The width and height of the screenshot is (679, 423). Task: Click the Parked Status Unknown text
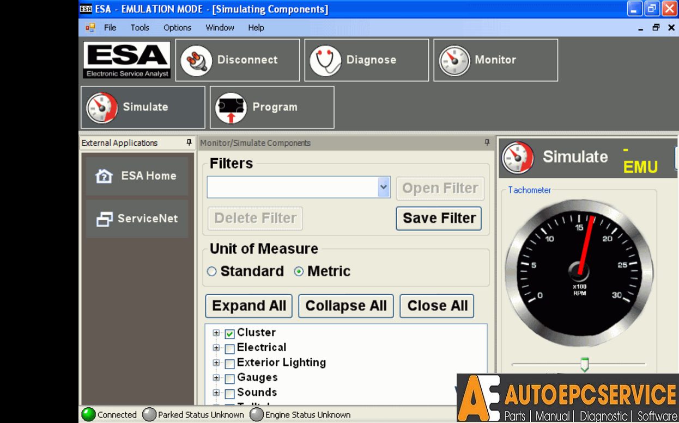(201, 415)
